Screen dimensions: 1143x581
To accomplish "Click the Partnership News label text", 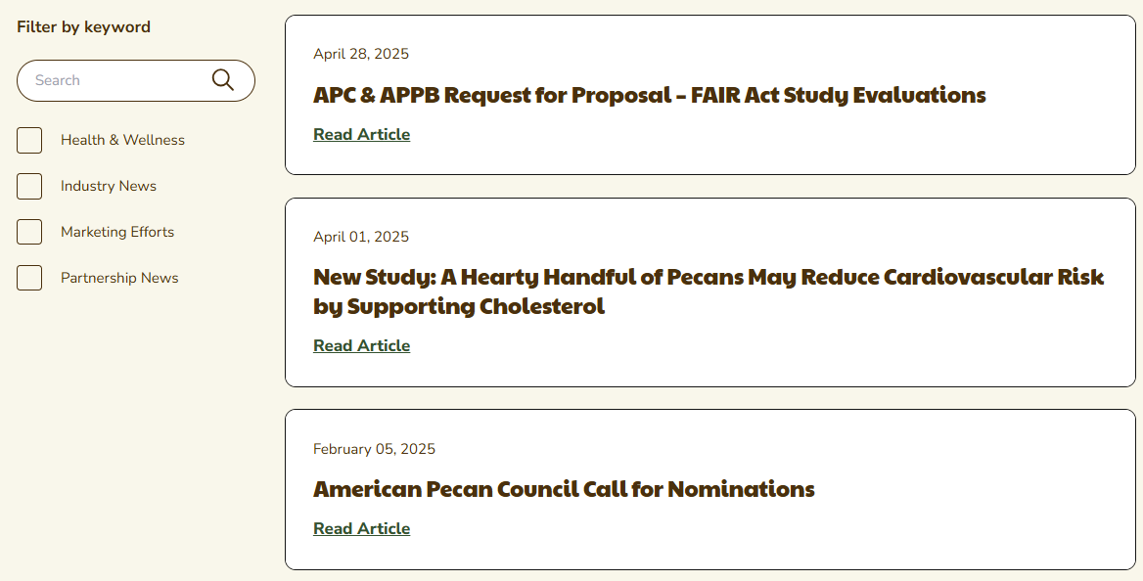I will 119,278.
